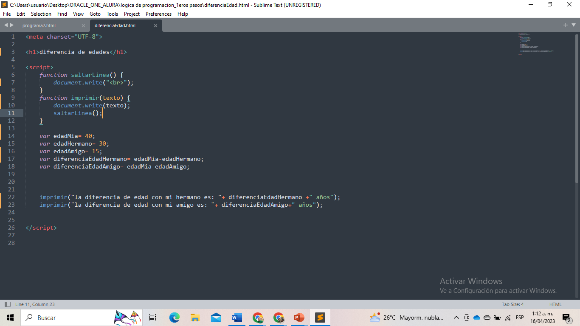
Task: Open the Tools menu
Action: coord(113,14)
